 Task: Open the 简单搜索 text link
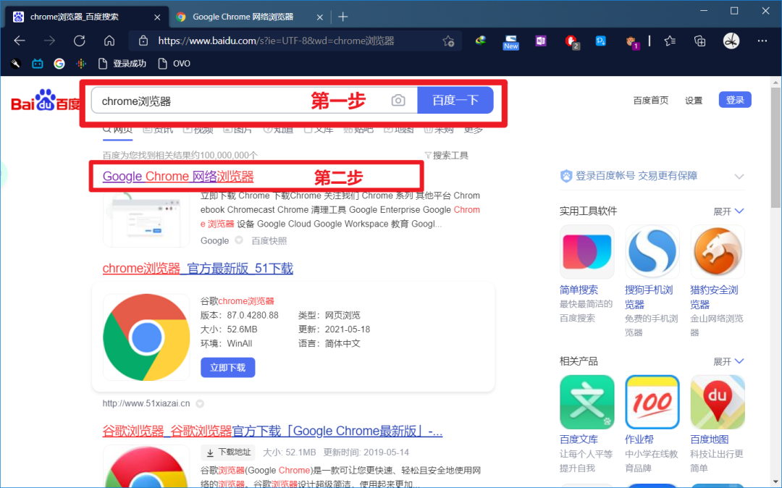579,290
